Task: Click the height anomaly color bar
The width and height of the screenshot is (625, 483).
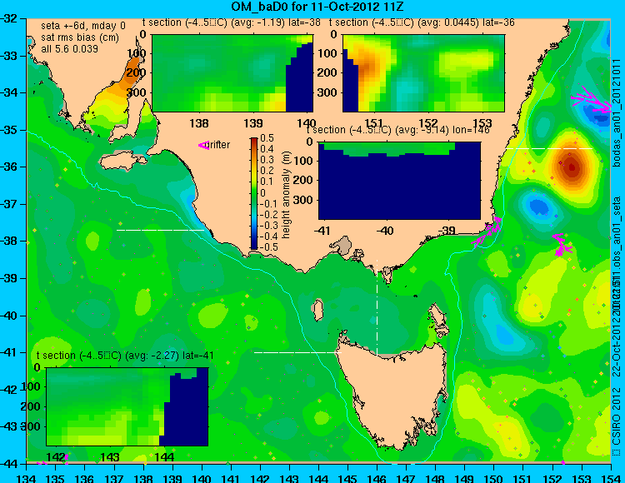Action: tap(254, 194)
